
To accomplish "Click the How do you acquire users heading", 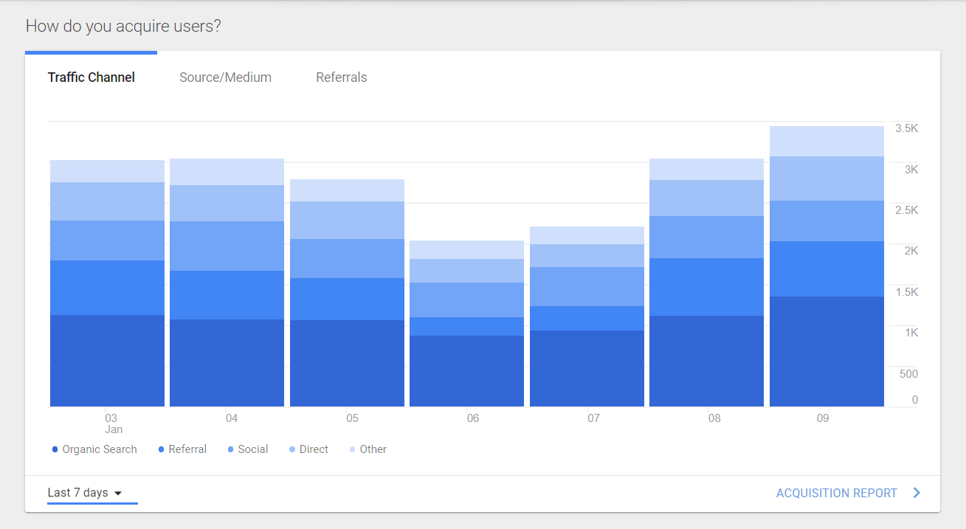I will (123, 27).
